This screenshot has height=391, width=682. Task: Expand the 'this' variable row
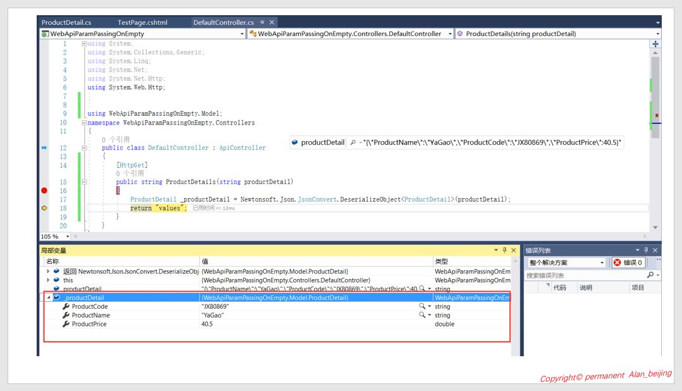(48, 280)
